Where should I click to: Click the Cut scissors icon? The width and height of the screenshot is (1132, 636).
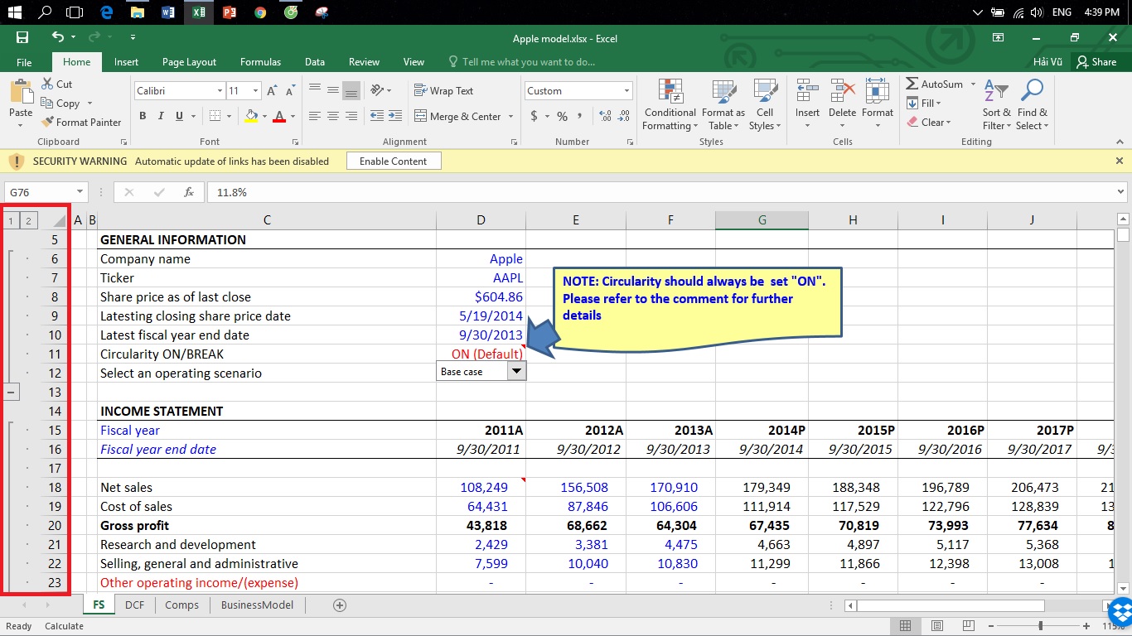coord(46,84)
